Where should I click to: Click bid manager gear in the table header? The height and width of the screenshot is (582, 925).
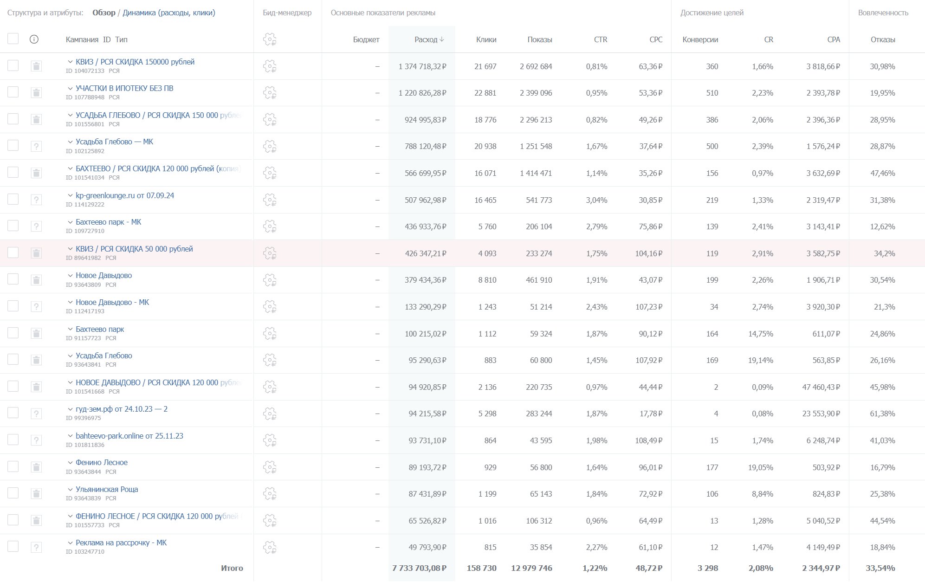(x=270, y=39)
